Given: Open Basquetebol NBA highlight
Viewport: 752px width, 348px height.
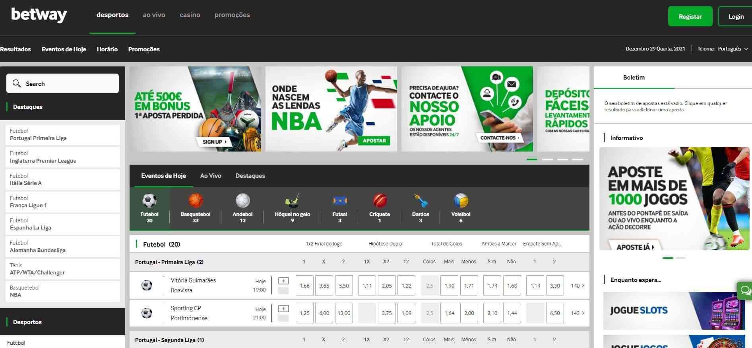Looking at the screenshot, I should point(62,291).
